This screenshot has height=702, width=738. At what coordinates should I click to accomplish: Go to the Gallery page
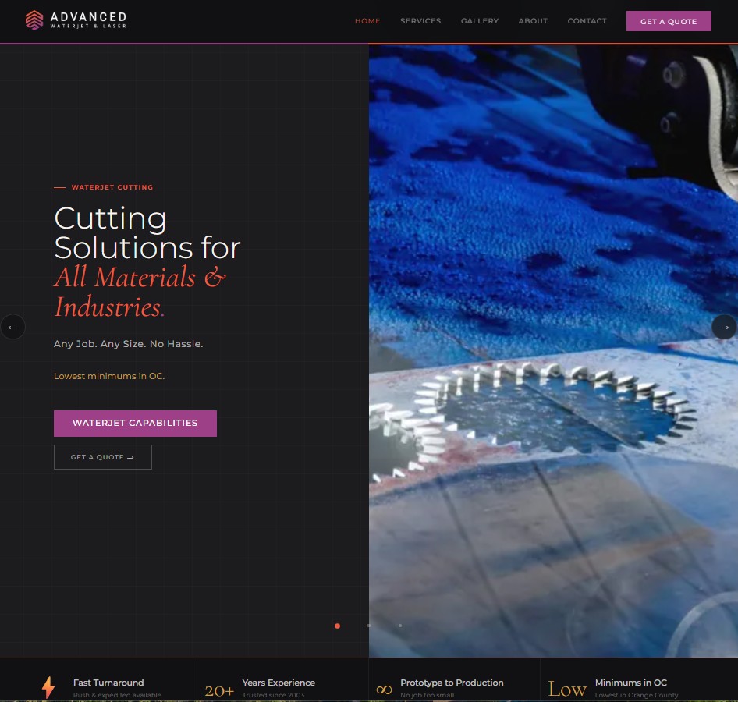[x=479, y=21]
